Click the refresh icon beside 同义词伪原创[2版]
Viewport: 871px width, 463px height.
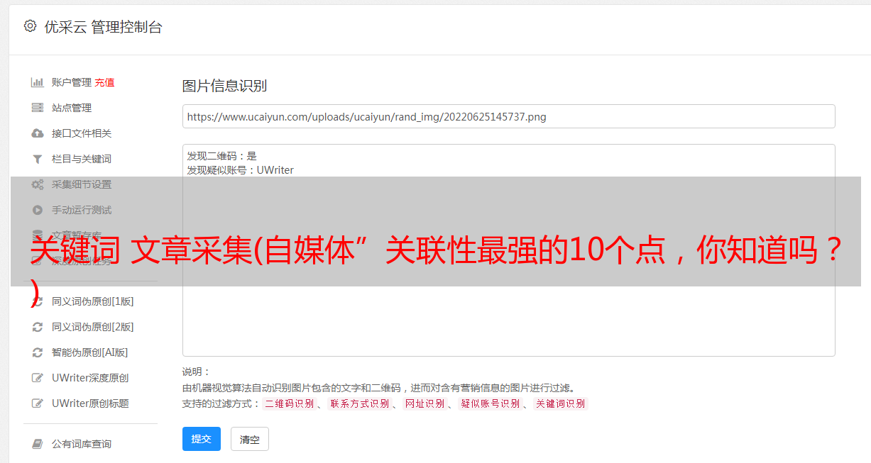pos(38,327)
